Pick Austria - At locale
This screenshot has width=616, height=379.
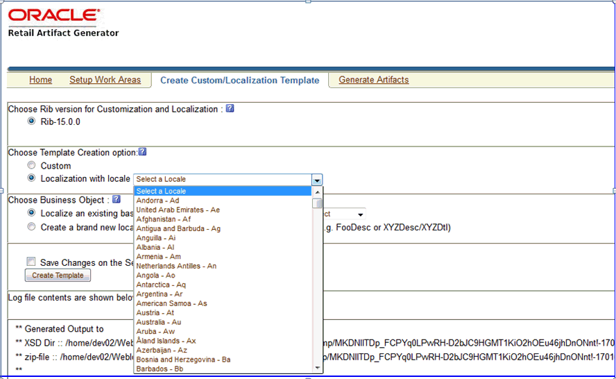click(223, 313)
